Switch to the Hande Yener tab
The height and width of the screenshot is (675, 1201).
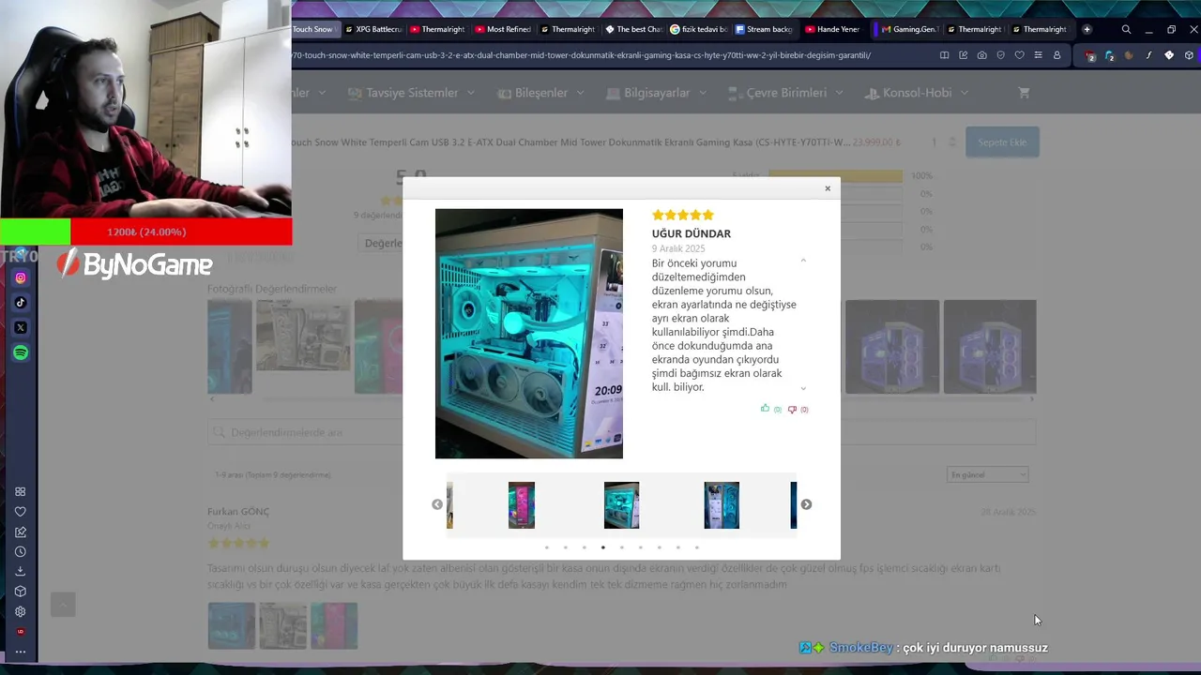coord(832,29)
